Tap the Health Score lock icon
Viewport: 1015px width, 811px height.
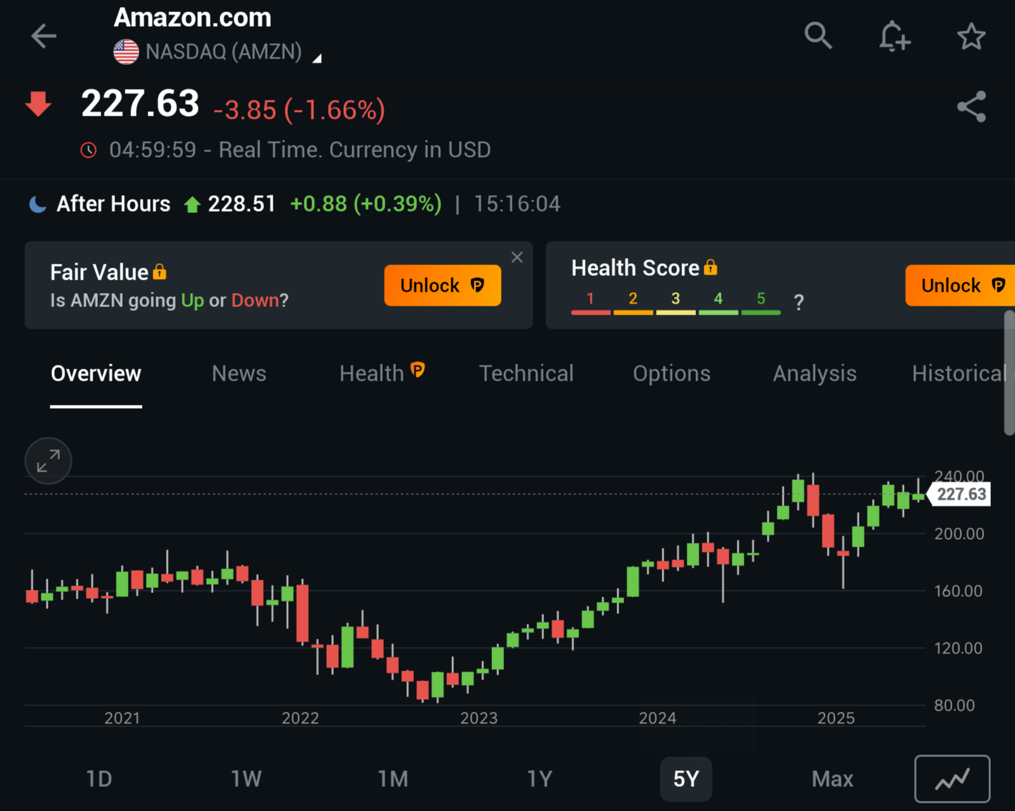tap(711, 268)
